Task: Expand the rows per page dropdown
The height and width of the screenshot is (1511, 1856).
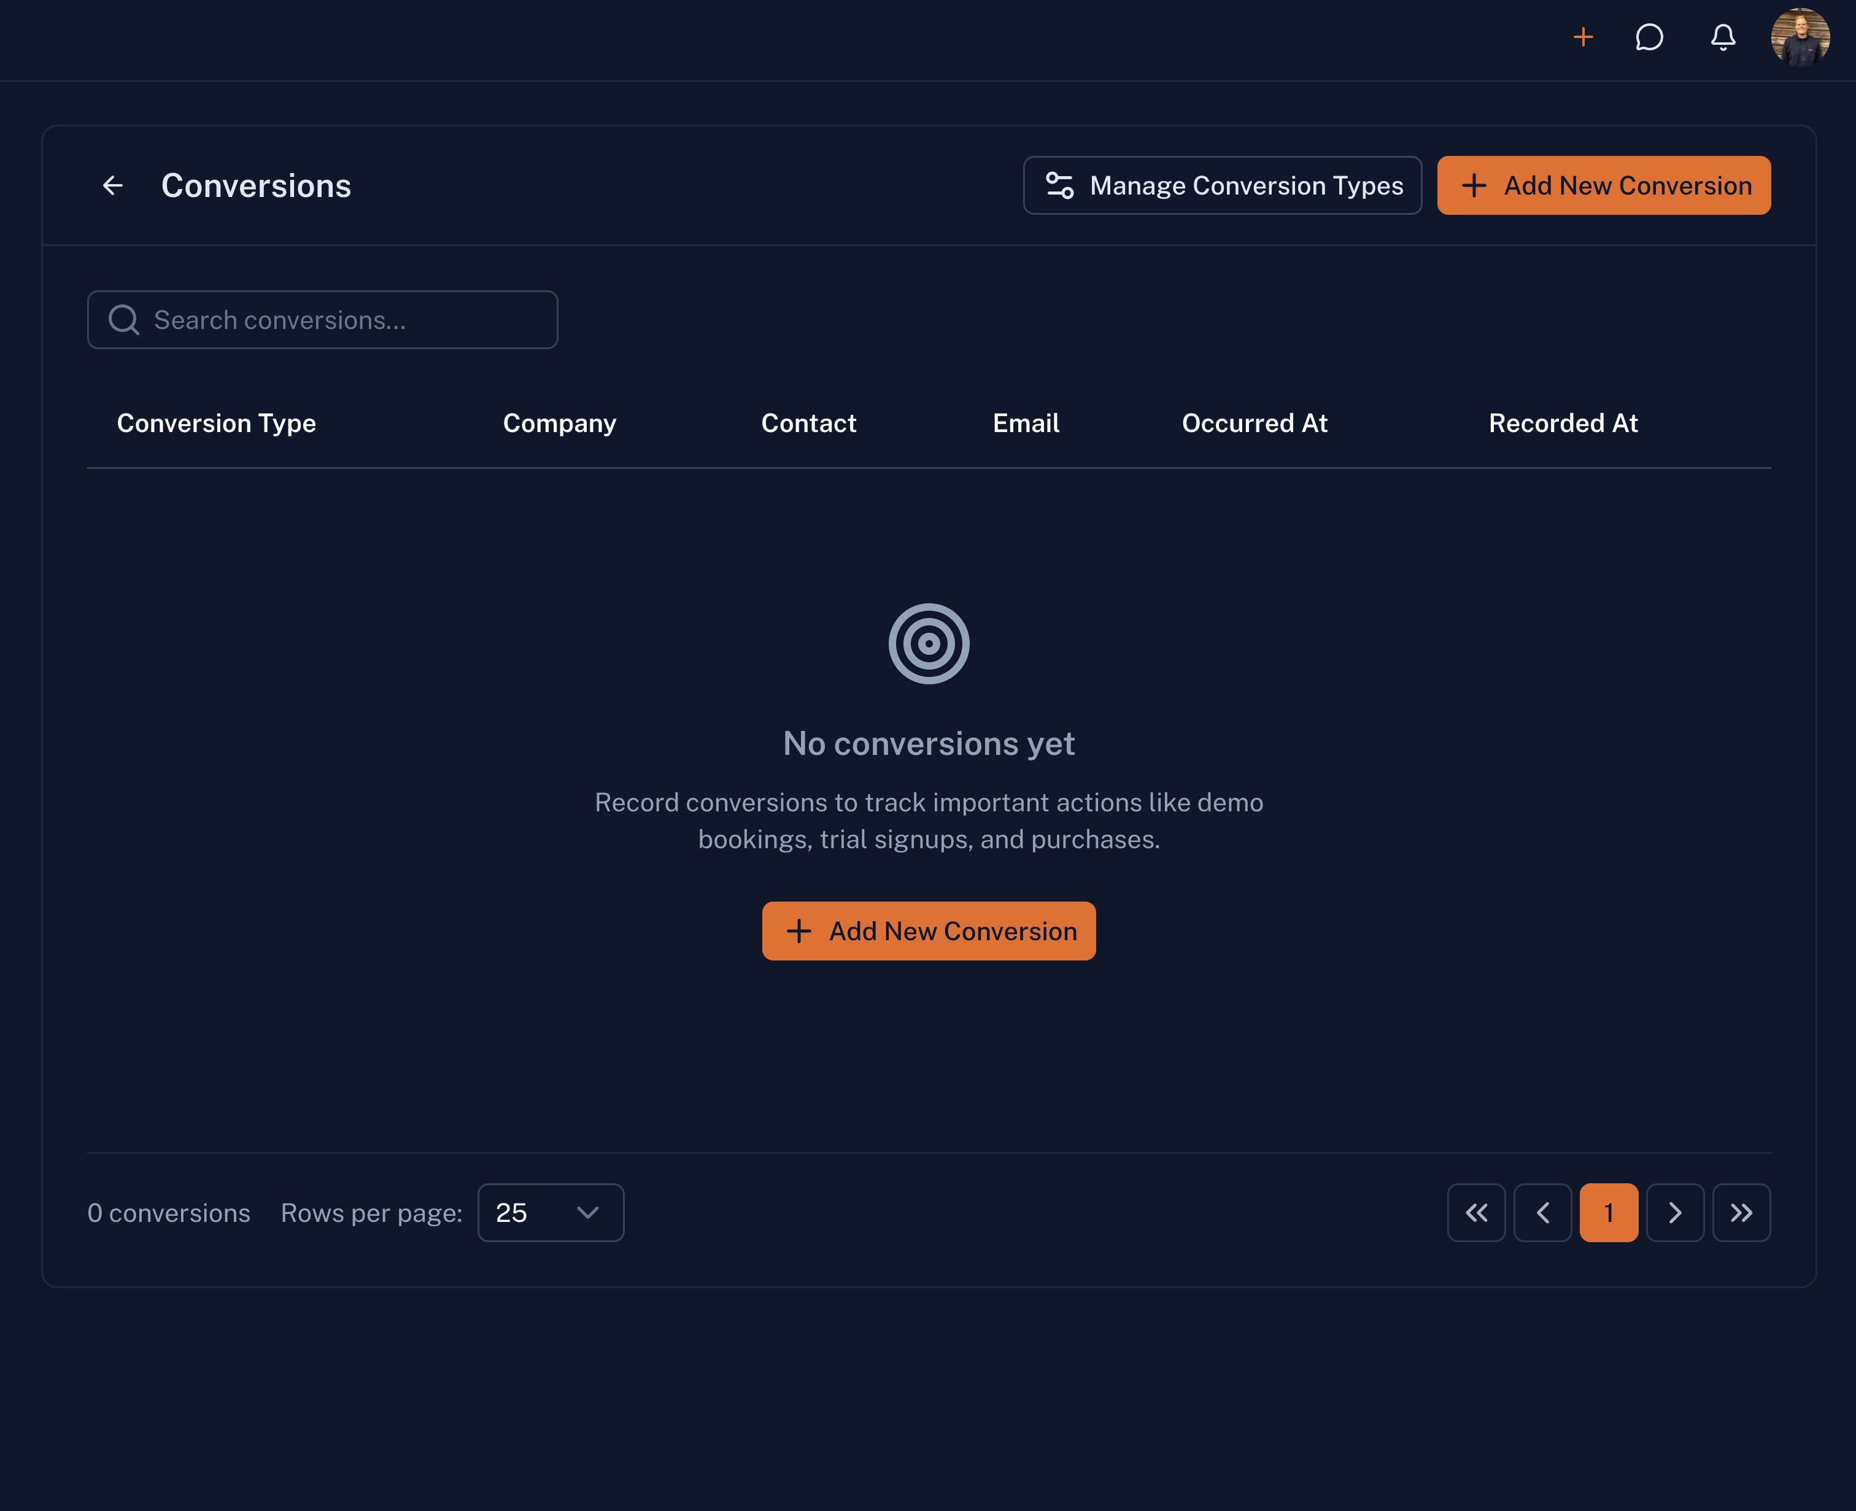Action: tap(550, 1213)
